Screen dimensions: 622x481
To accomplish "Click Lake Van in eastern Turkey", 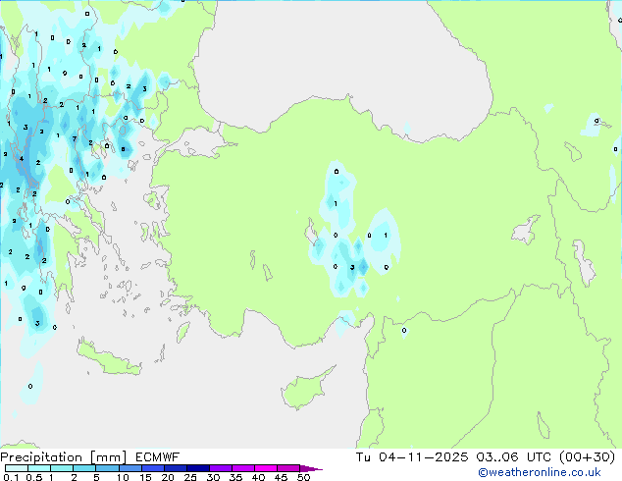I will coord(530,232).
